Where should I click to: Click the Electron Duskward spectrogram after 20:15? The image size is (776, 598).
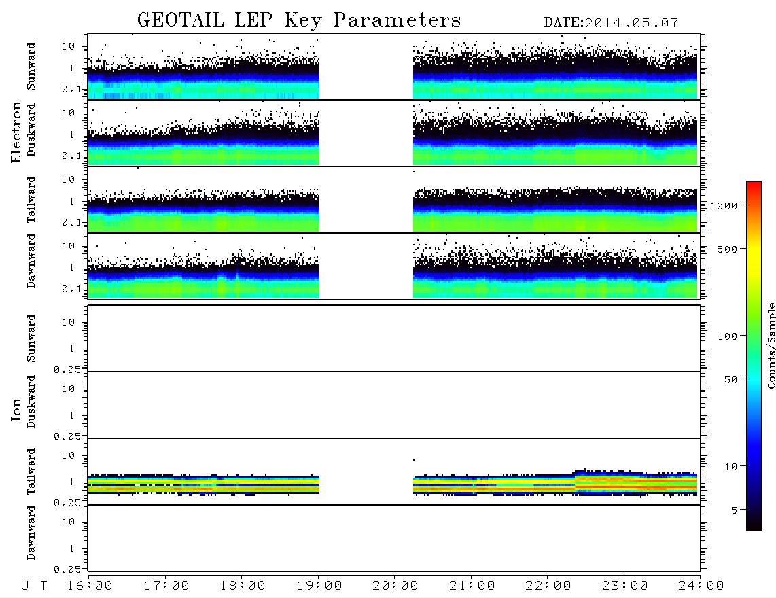coord(555,134)
